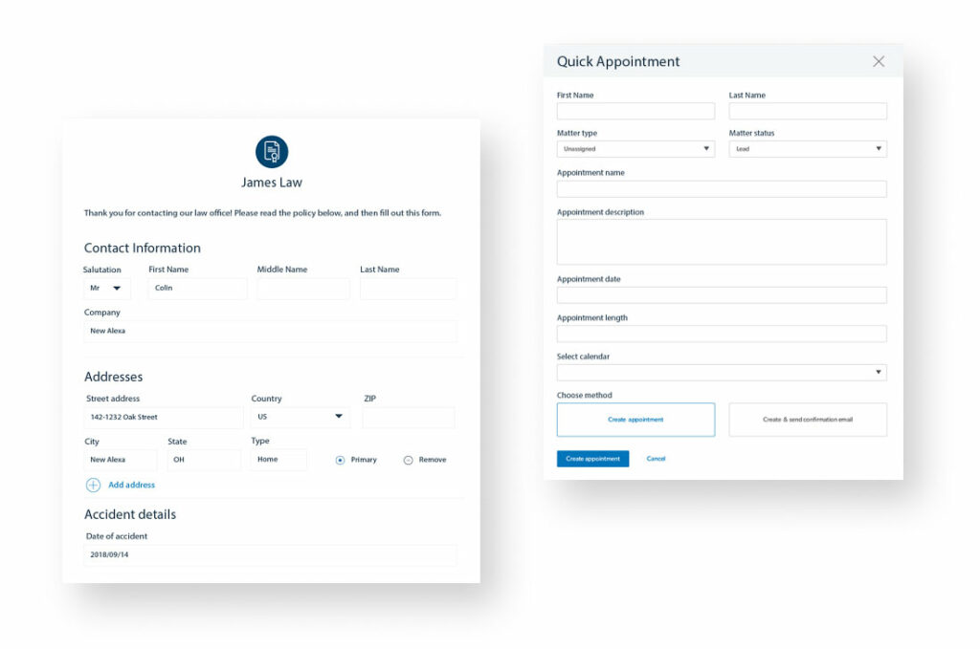Click the Appointment description text area
This screenshot has height=649, width=980.
click(722, 242)
